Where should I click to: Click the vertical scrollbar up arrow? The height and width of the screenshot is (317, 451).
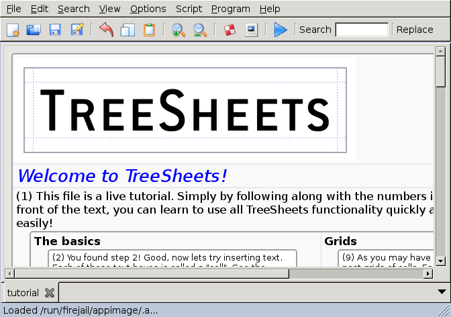tap(441, 52)
